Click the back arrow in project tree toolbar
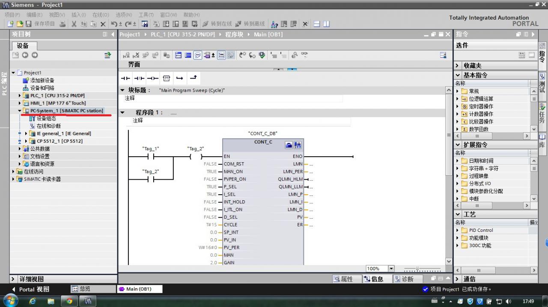 pyautogui.click(x=25, y=55)
